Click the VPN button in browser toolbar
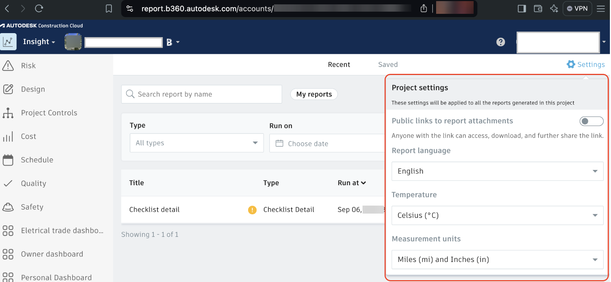This screenshot has width=611, height=282. [x=577, y=8]
